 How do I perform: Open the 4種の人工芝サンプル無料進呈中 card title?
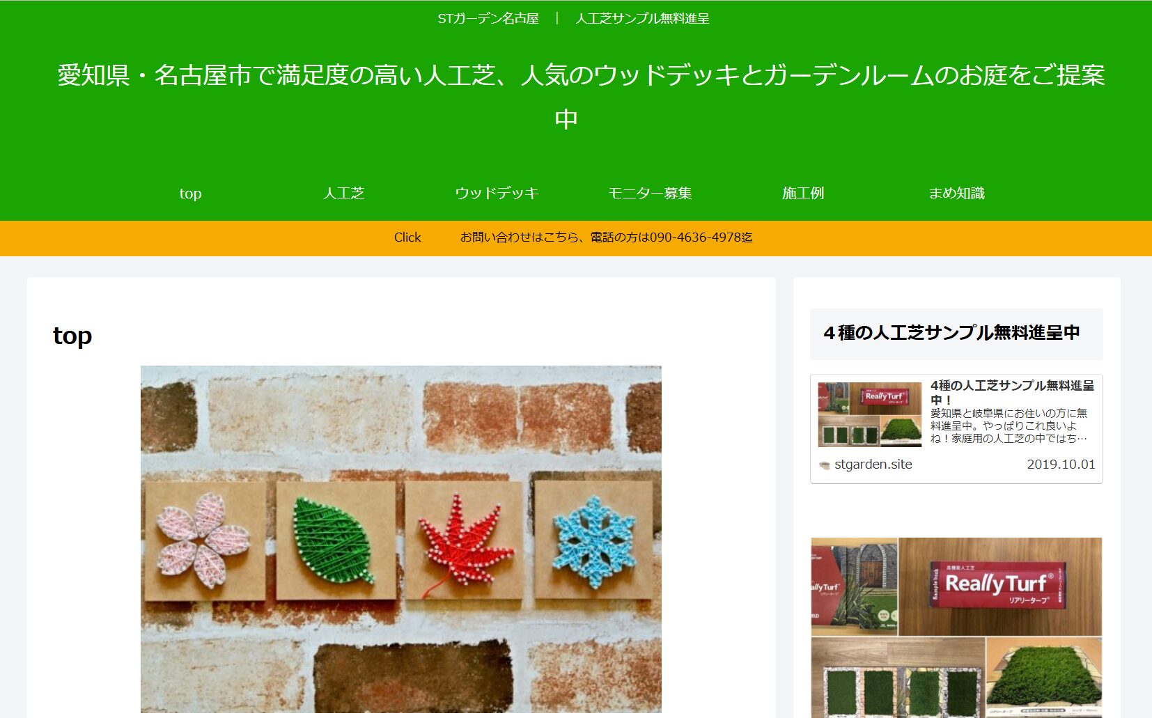pyautogui.click(x=1012, y=392)
